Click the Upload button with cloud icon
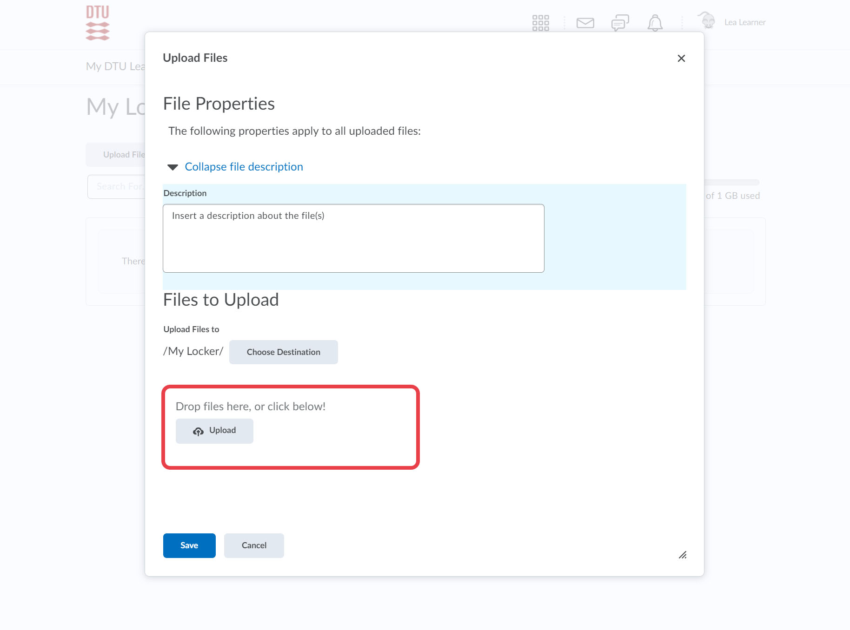 214,431
